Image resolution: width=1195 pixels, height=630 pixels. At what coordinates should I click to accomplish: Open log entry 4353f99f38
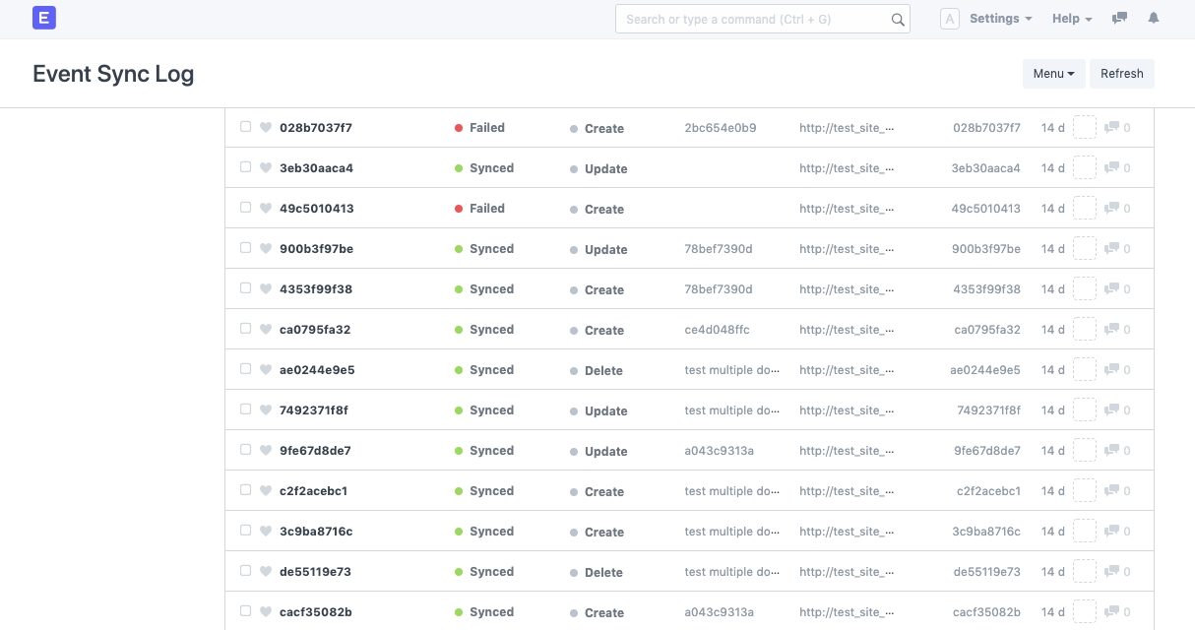click(x=316, y=289)
